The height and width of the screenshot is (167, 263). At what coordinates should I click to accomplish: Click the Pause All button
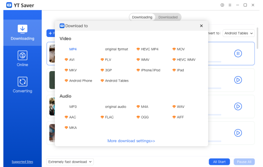coord(244,162)
